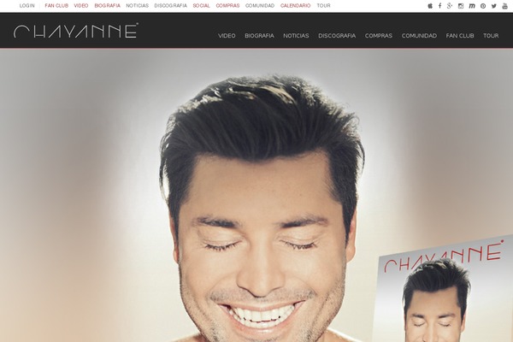The height and width of the screenshot is (342, 513).
Task: Open the Myspace icon link
Action: [x=472, y=6]
